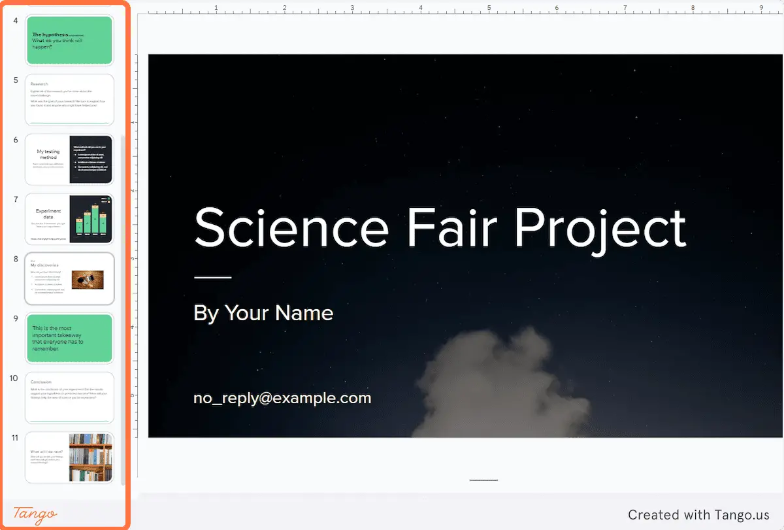
Task: Click the speaker notes divider handle below slide
Action: point(483,480)
